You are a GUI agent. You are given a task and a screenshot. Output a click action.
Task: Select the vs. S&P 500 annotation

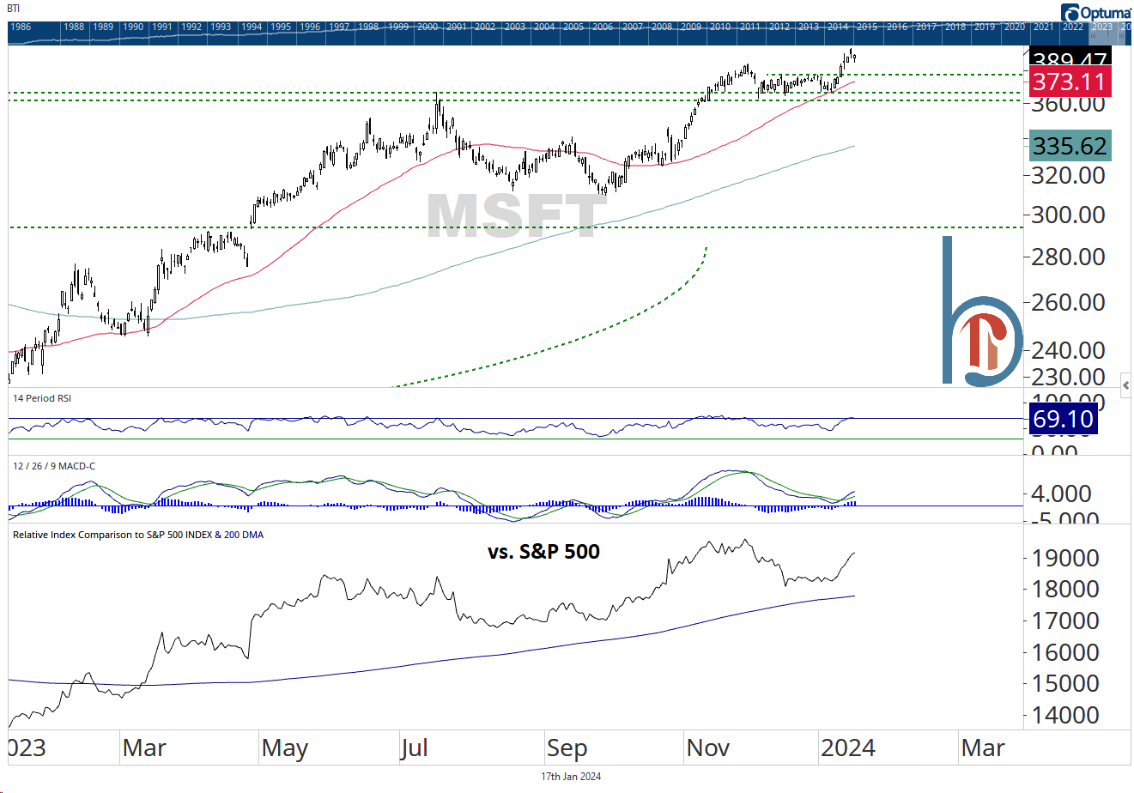coord(543,552)
